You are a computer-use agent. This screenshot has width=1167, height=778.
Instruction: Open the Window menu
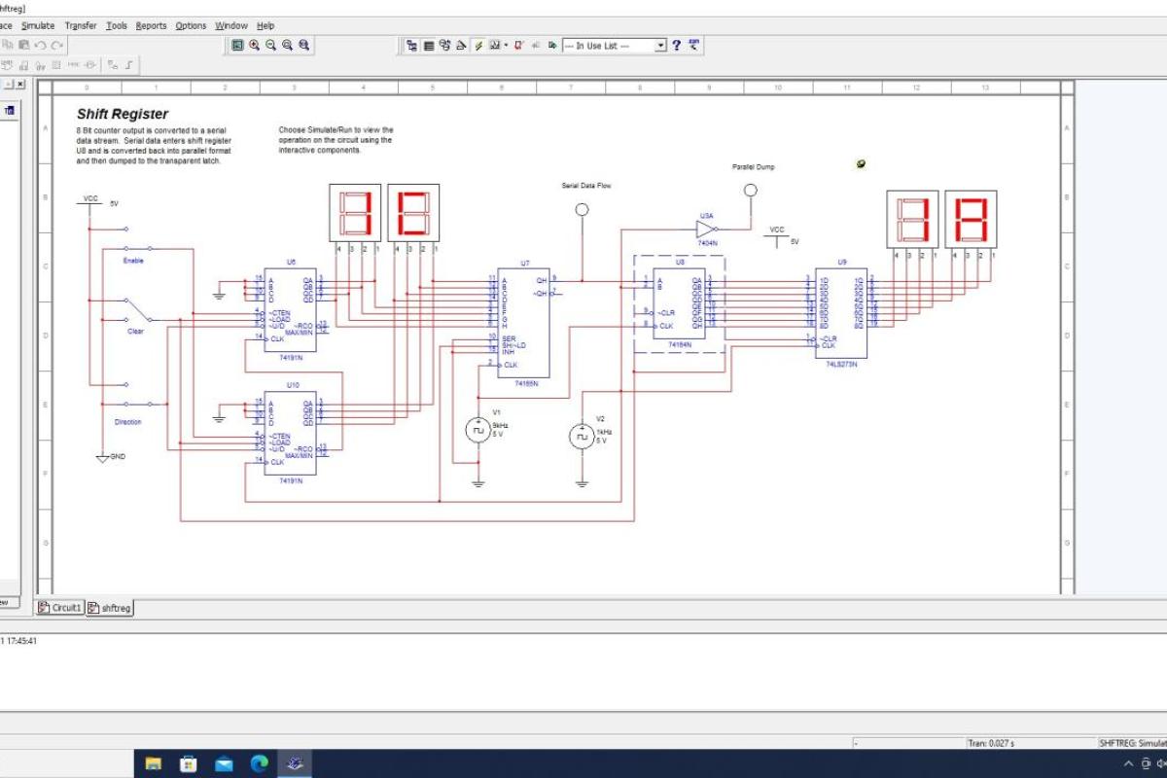click(x=231, y=25)
